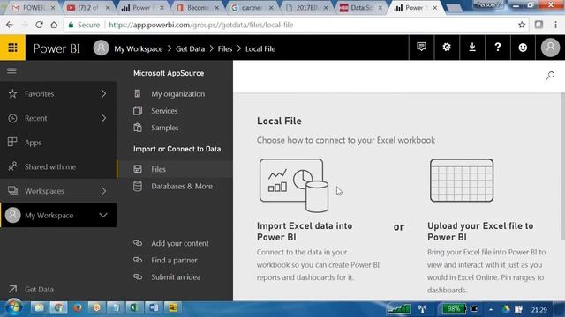565x317 pixels.
Task: Go back in browser history
Action: point(10,25)
